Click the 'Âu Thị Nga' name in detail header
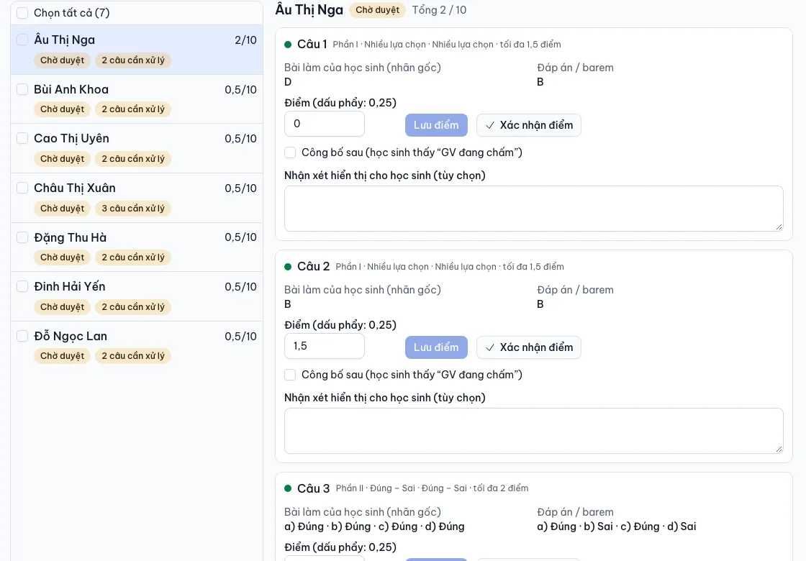 [309, 9]
